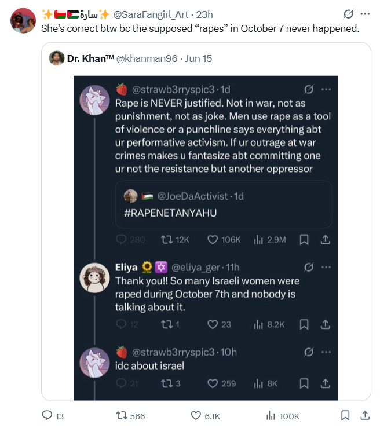Open the three-dot more menu on main post
This screenshot has height=428, width=380.
coord(365,14)
